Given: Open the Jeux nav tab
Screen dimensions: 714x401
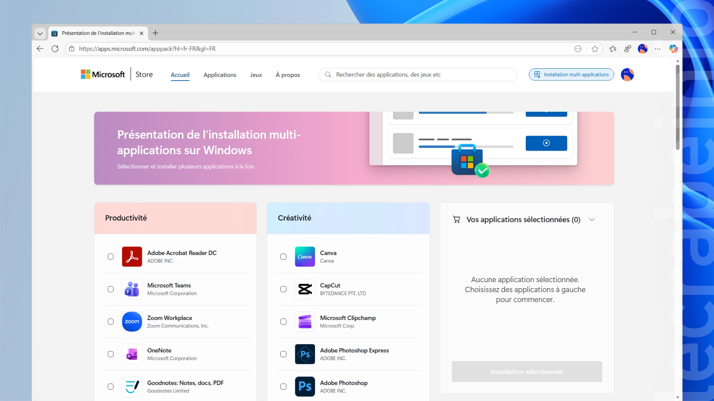Looking at the screenshot, I should [256, 75].
